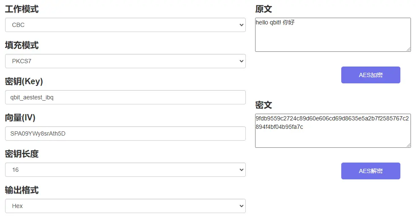Select the 输出格式 heading label
This screenshot has height=216, width=416.
click(22, 190)
